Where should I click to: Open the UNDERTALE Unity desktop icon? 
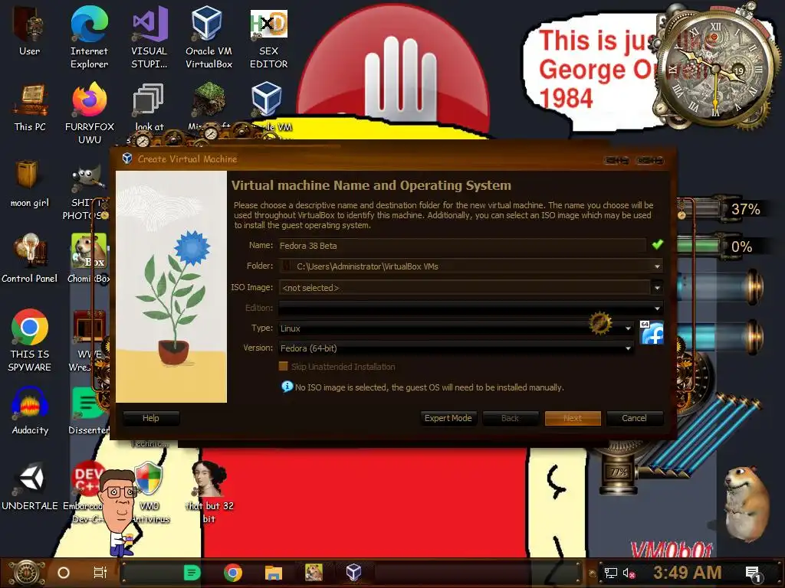[x=30, y=486]
